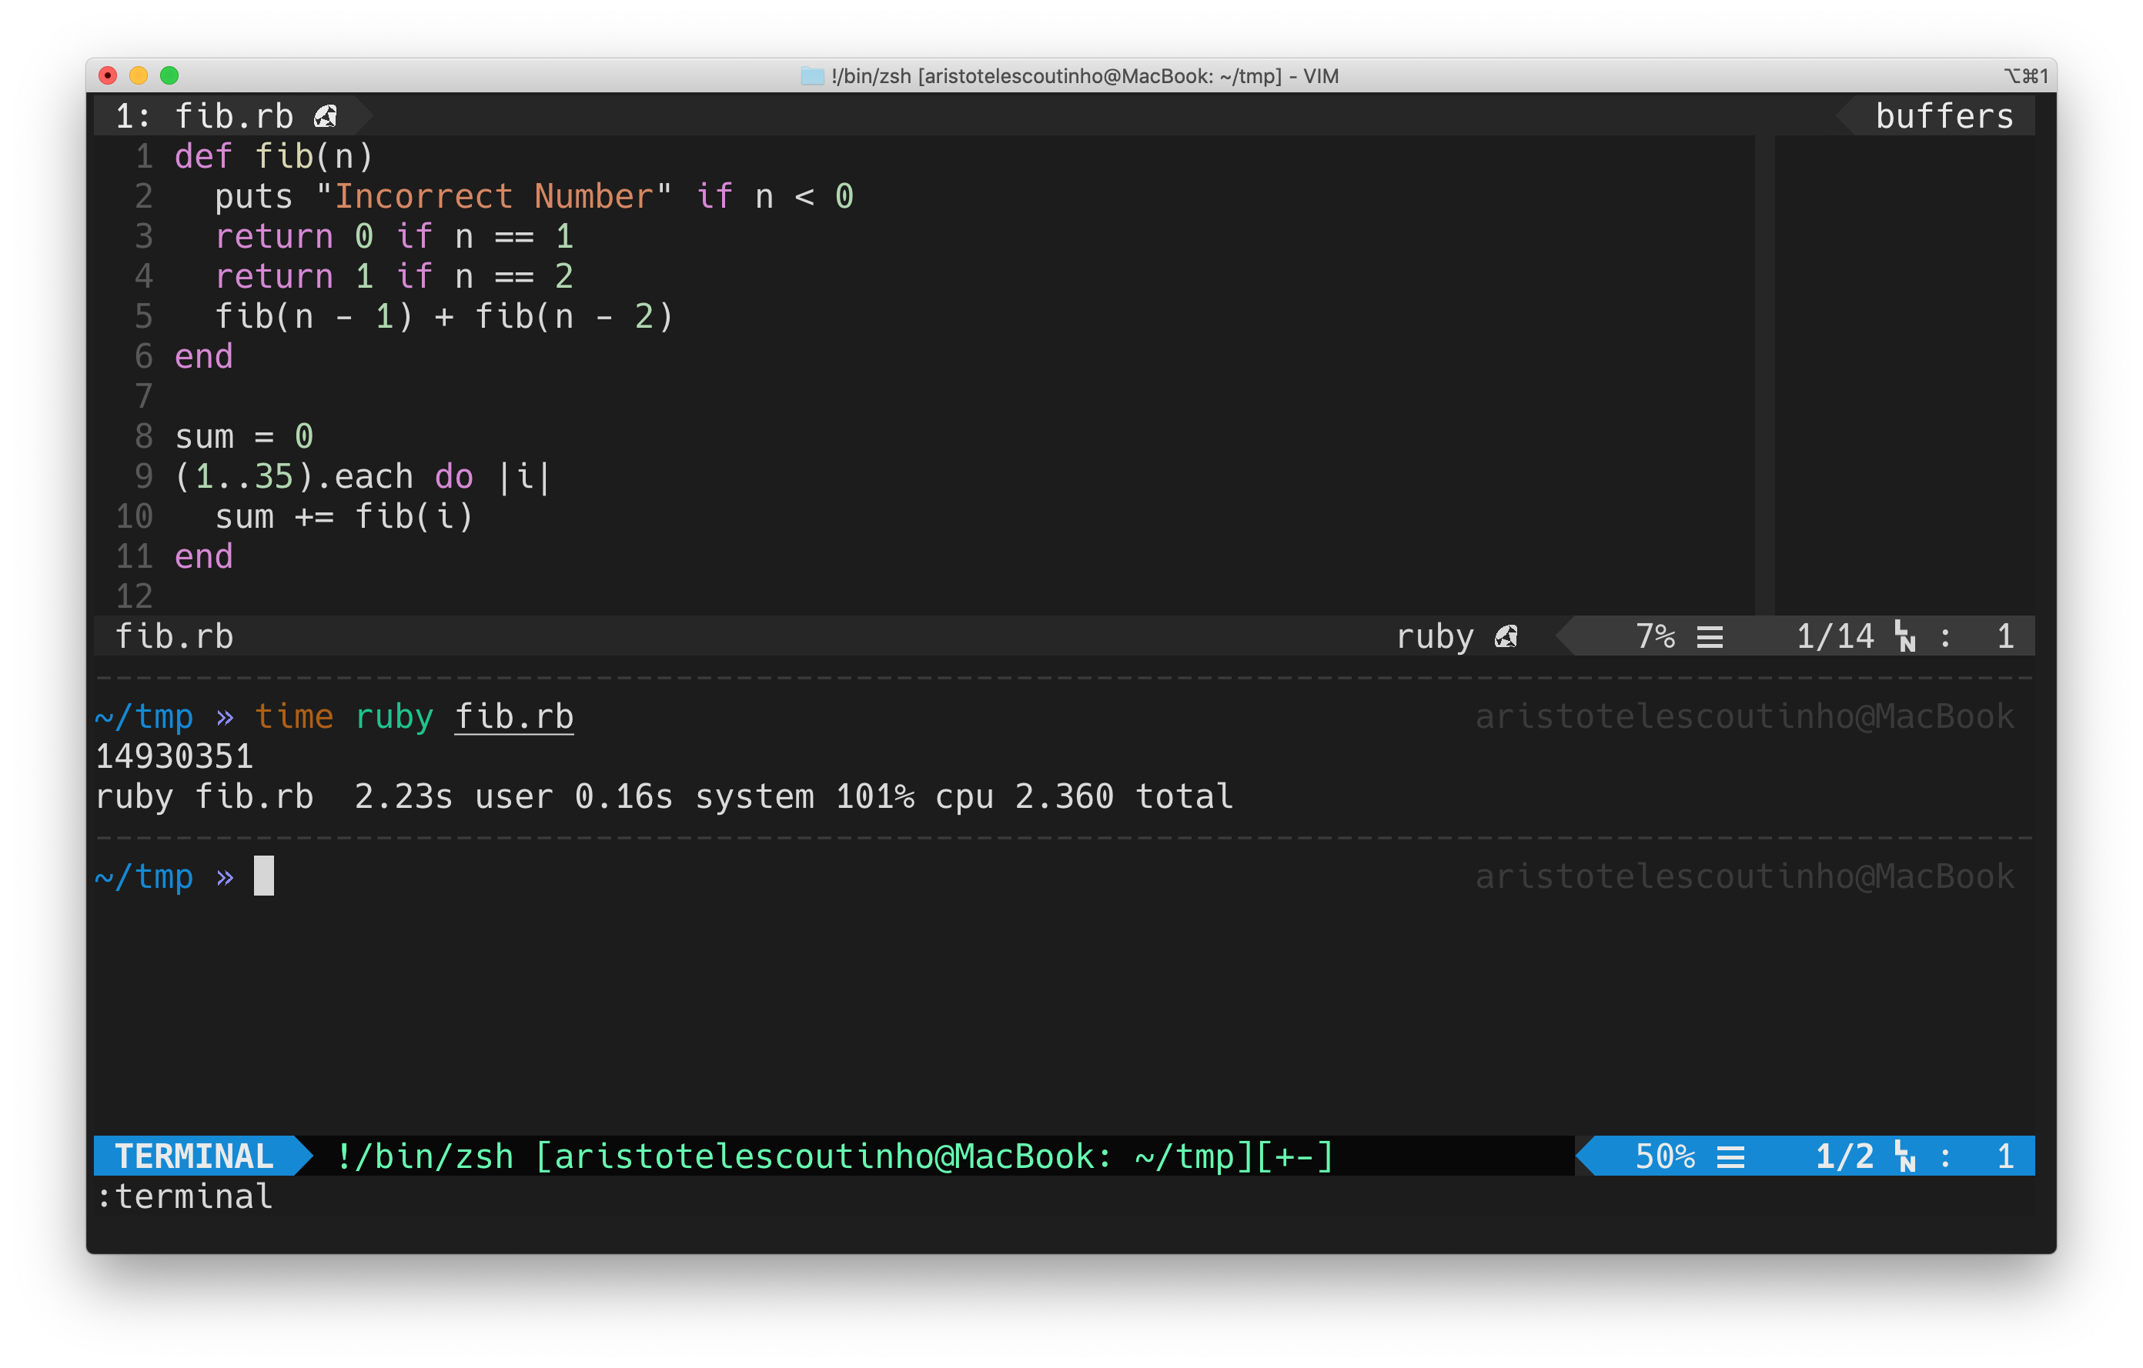Click the 'ruby' command word in prompt
This screenshot has width=2143, height=1368.
pos(394,717)
